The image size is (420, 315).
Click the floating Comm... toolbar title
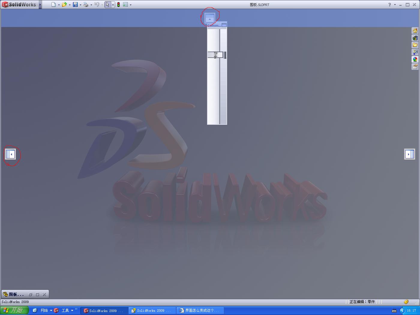click(x=214, y=25)
